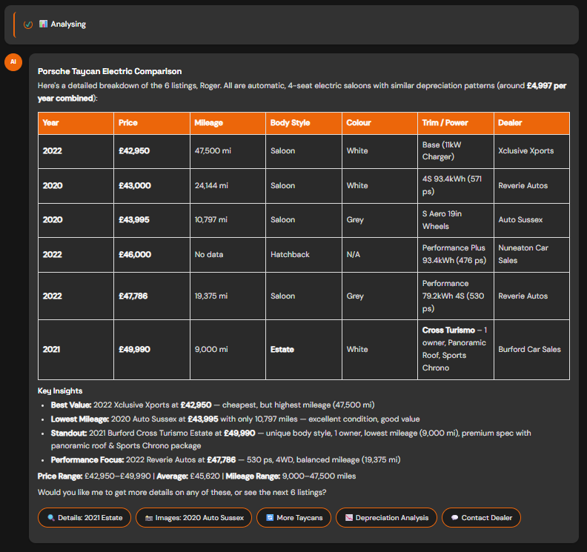The image size is (587, 552).
Task: Click the Year column header
Action: (x=76, y=123)
